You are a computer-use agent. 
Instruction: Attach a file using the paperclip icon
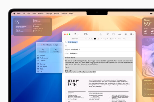[x=107, y=34]
